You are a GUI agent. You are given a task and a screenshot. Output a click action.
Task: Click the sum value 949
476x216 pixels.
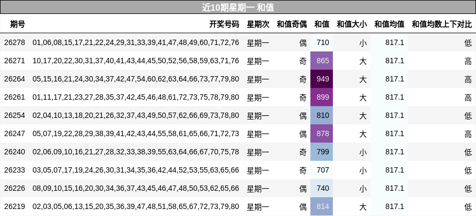coord(323,79)
